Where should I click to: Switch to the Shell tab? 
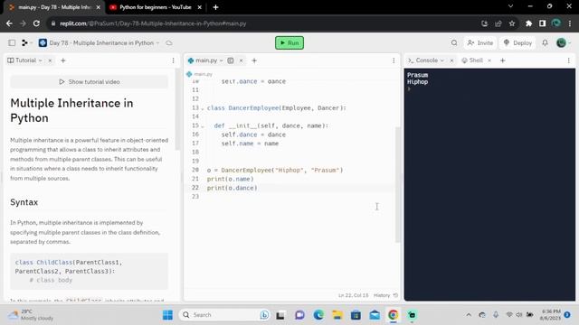(x=472, y=60)
